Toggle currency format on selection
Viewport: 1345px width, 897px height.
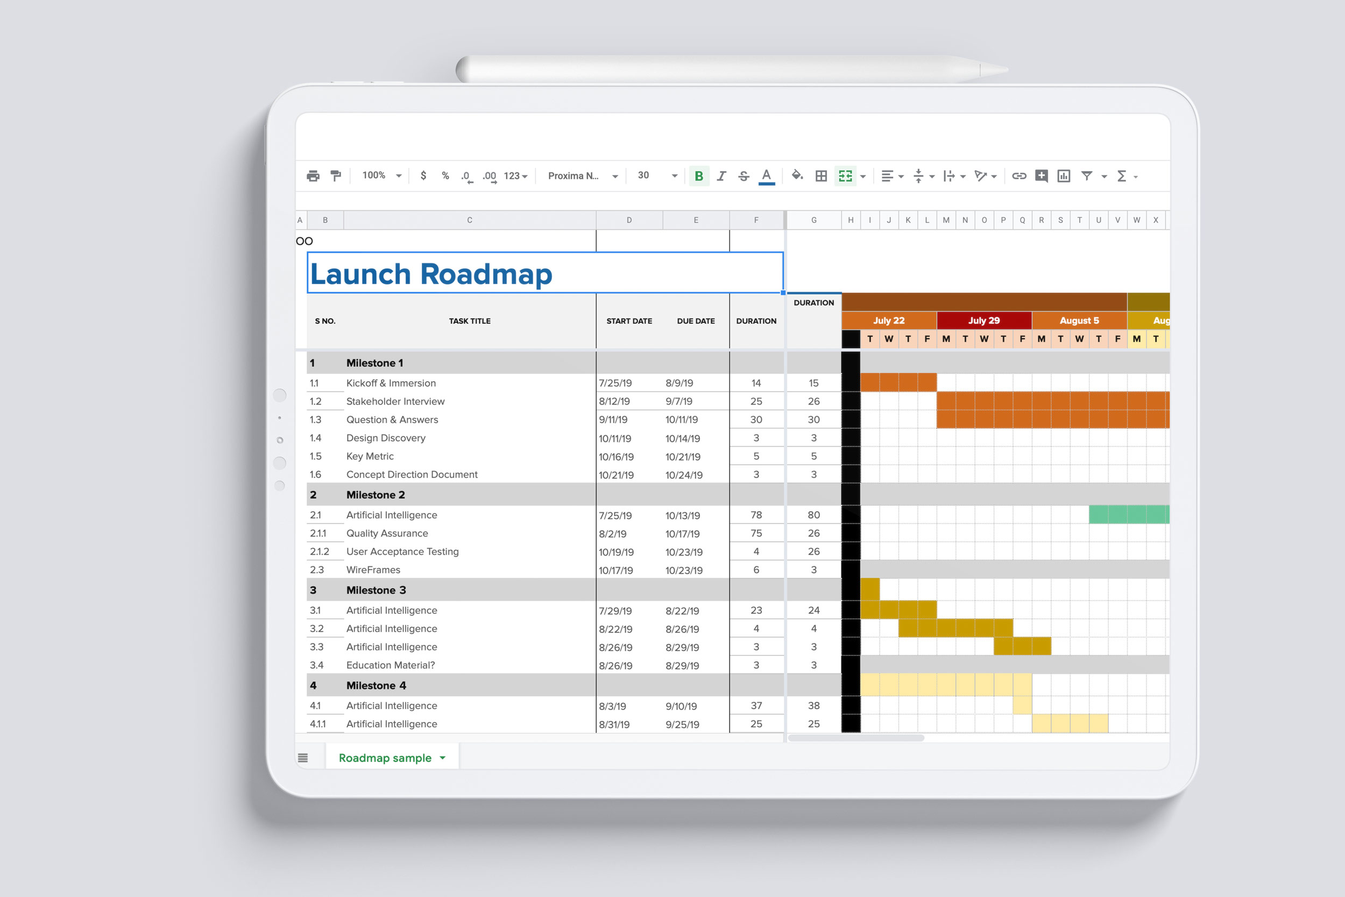tap(424, 175)
